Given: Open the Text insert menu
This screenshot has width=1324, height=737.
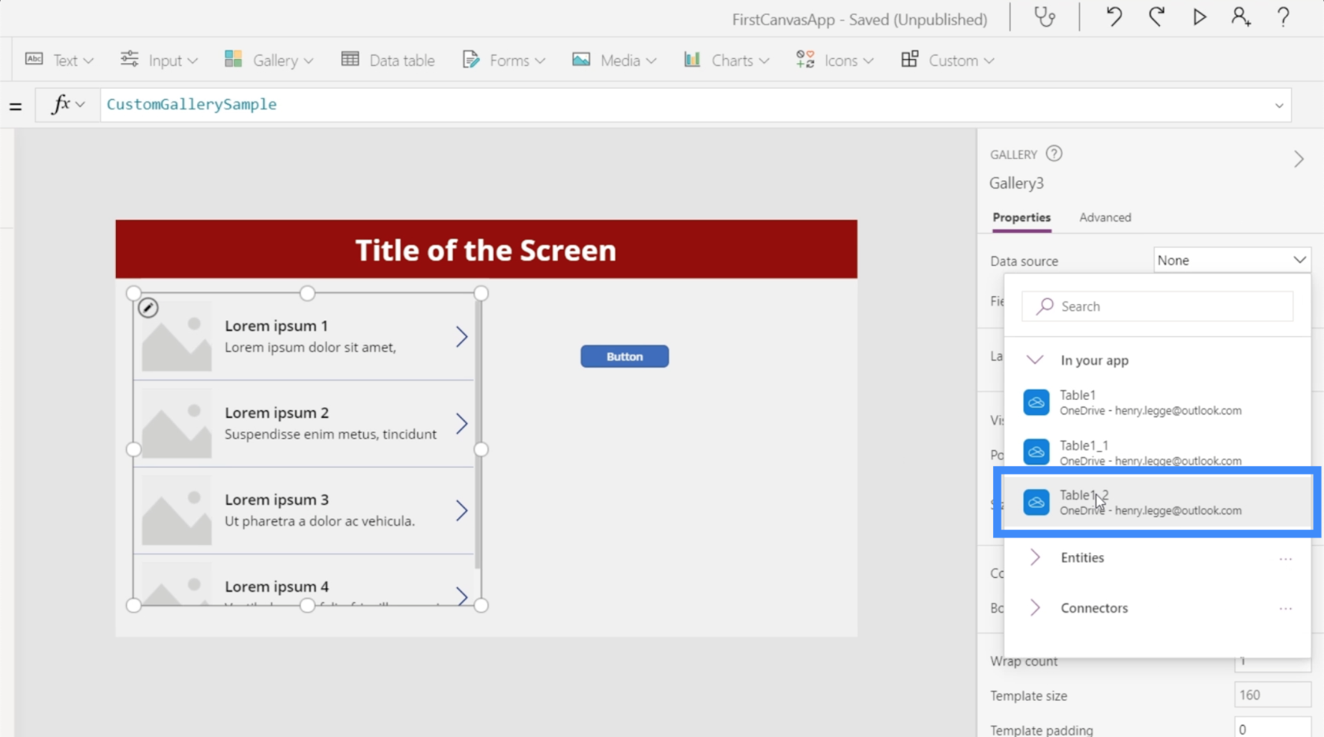Looking at the screenshot, I should click(x=59, y=60).
